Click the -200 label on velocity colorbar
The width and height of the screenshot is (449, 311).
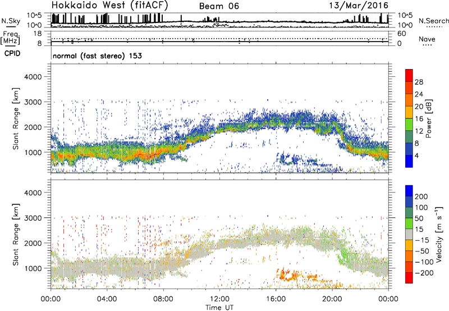pyautogui.click(x=424, y=273)
